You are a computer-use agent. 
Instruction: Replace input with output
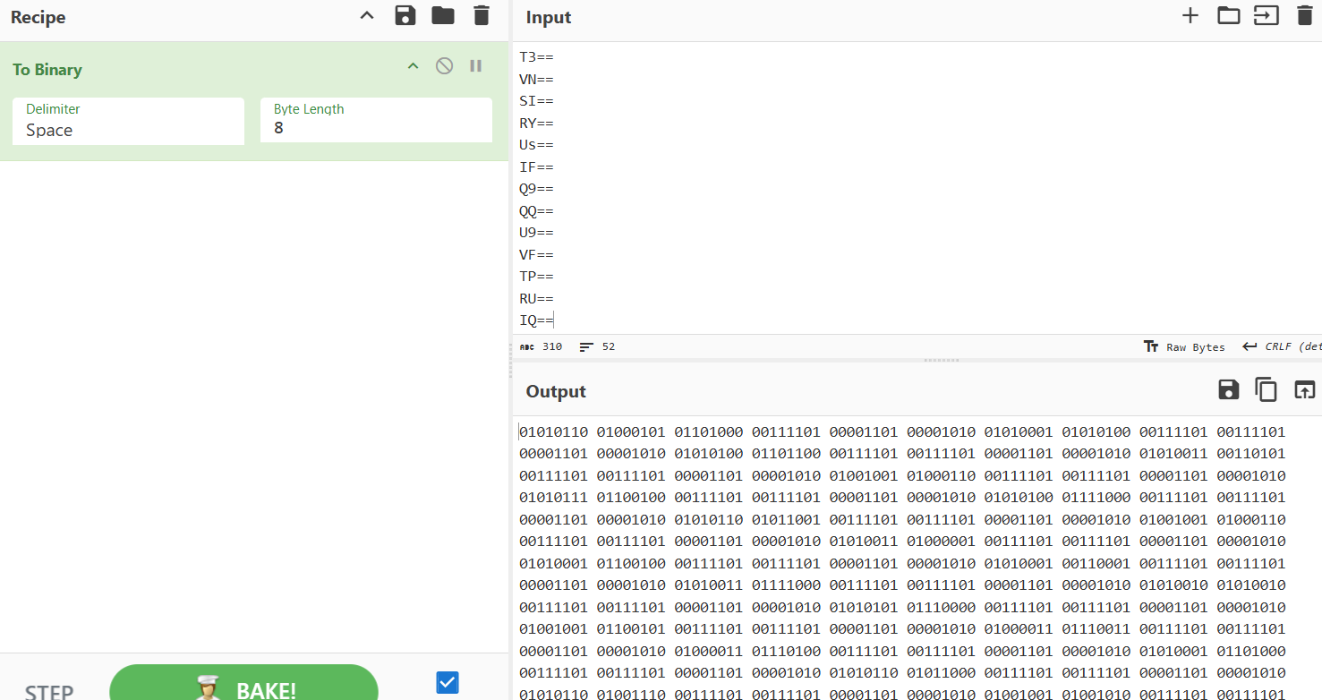(x=1304, y=389)
